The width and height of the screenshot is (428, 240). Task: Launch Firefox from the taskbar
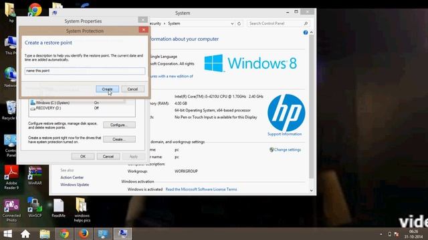pyautogui.click(x=84, y=234)
